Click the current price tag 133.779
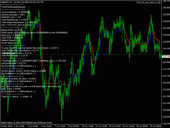This screenshot has height=128, width=170. [x=166, y=57]
